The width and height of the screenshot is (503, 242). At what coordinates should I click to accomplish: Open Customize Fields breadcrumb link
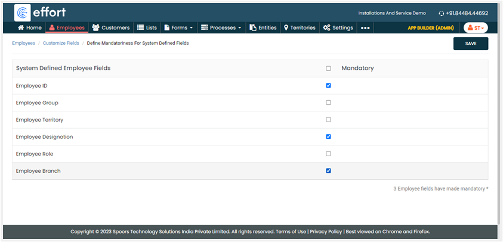[60, 44]
